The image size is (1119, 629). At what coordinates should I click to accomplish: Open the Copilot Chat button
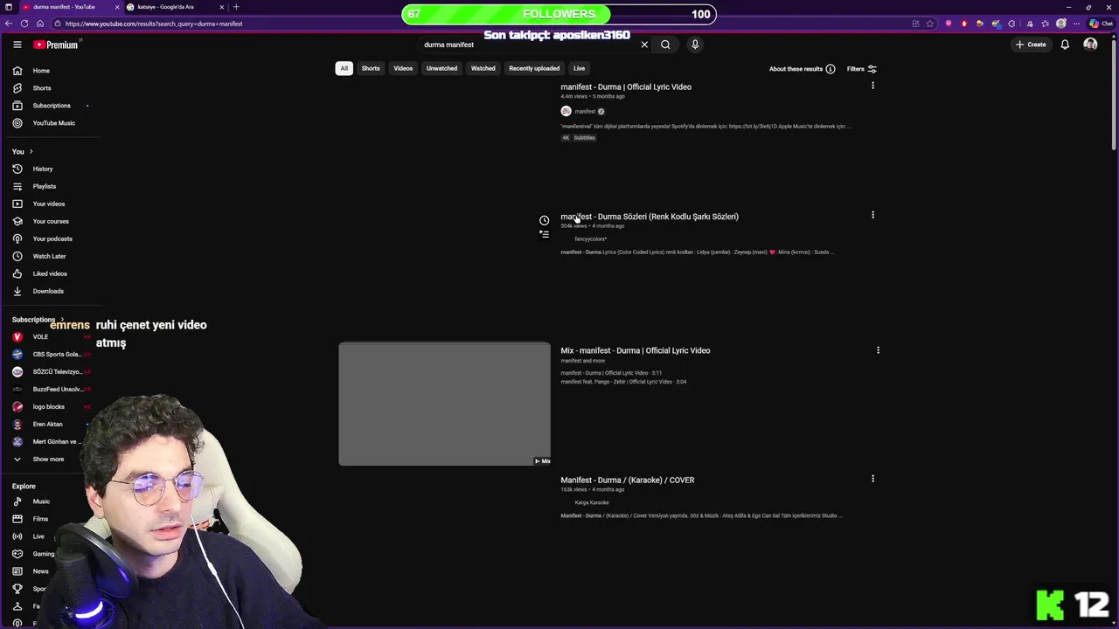point(1100,24)
